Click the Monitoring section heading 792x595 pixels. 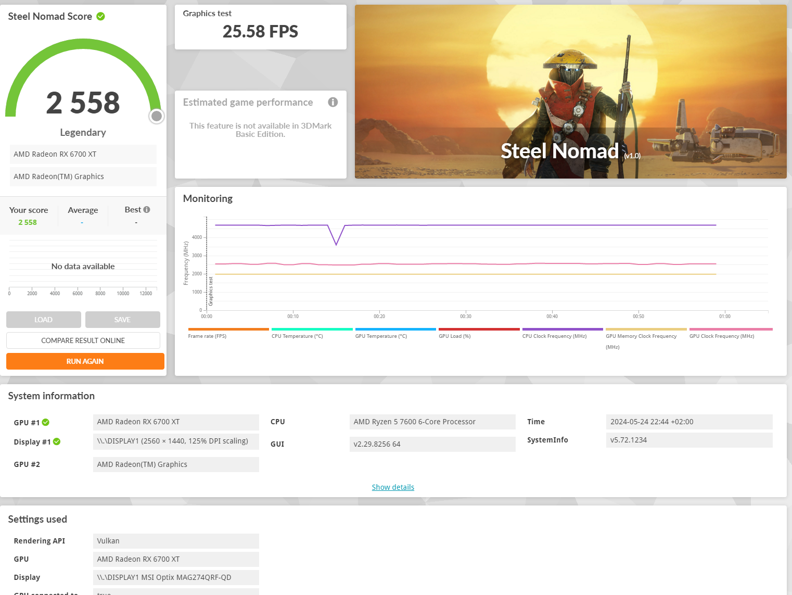(x=208, y=198)
